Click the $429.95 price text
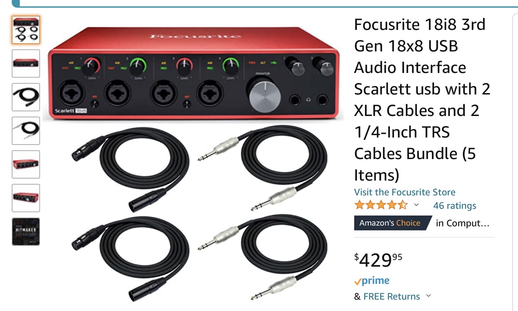Image resolution: width=518 pixels, height=311 pixels. 378,260
